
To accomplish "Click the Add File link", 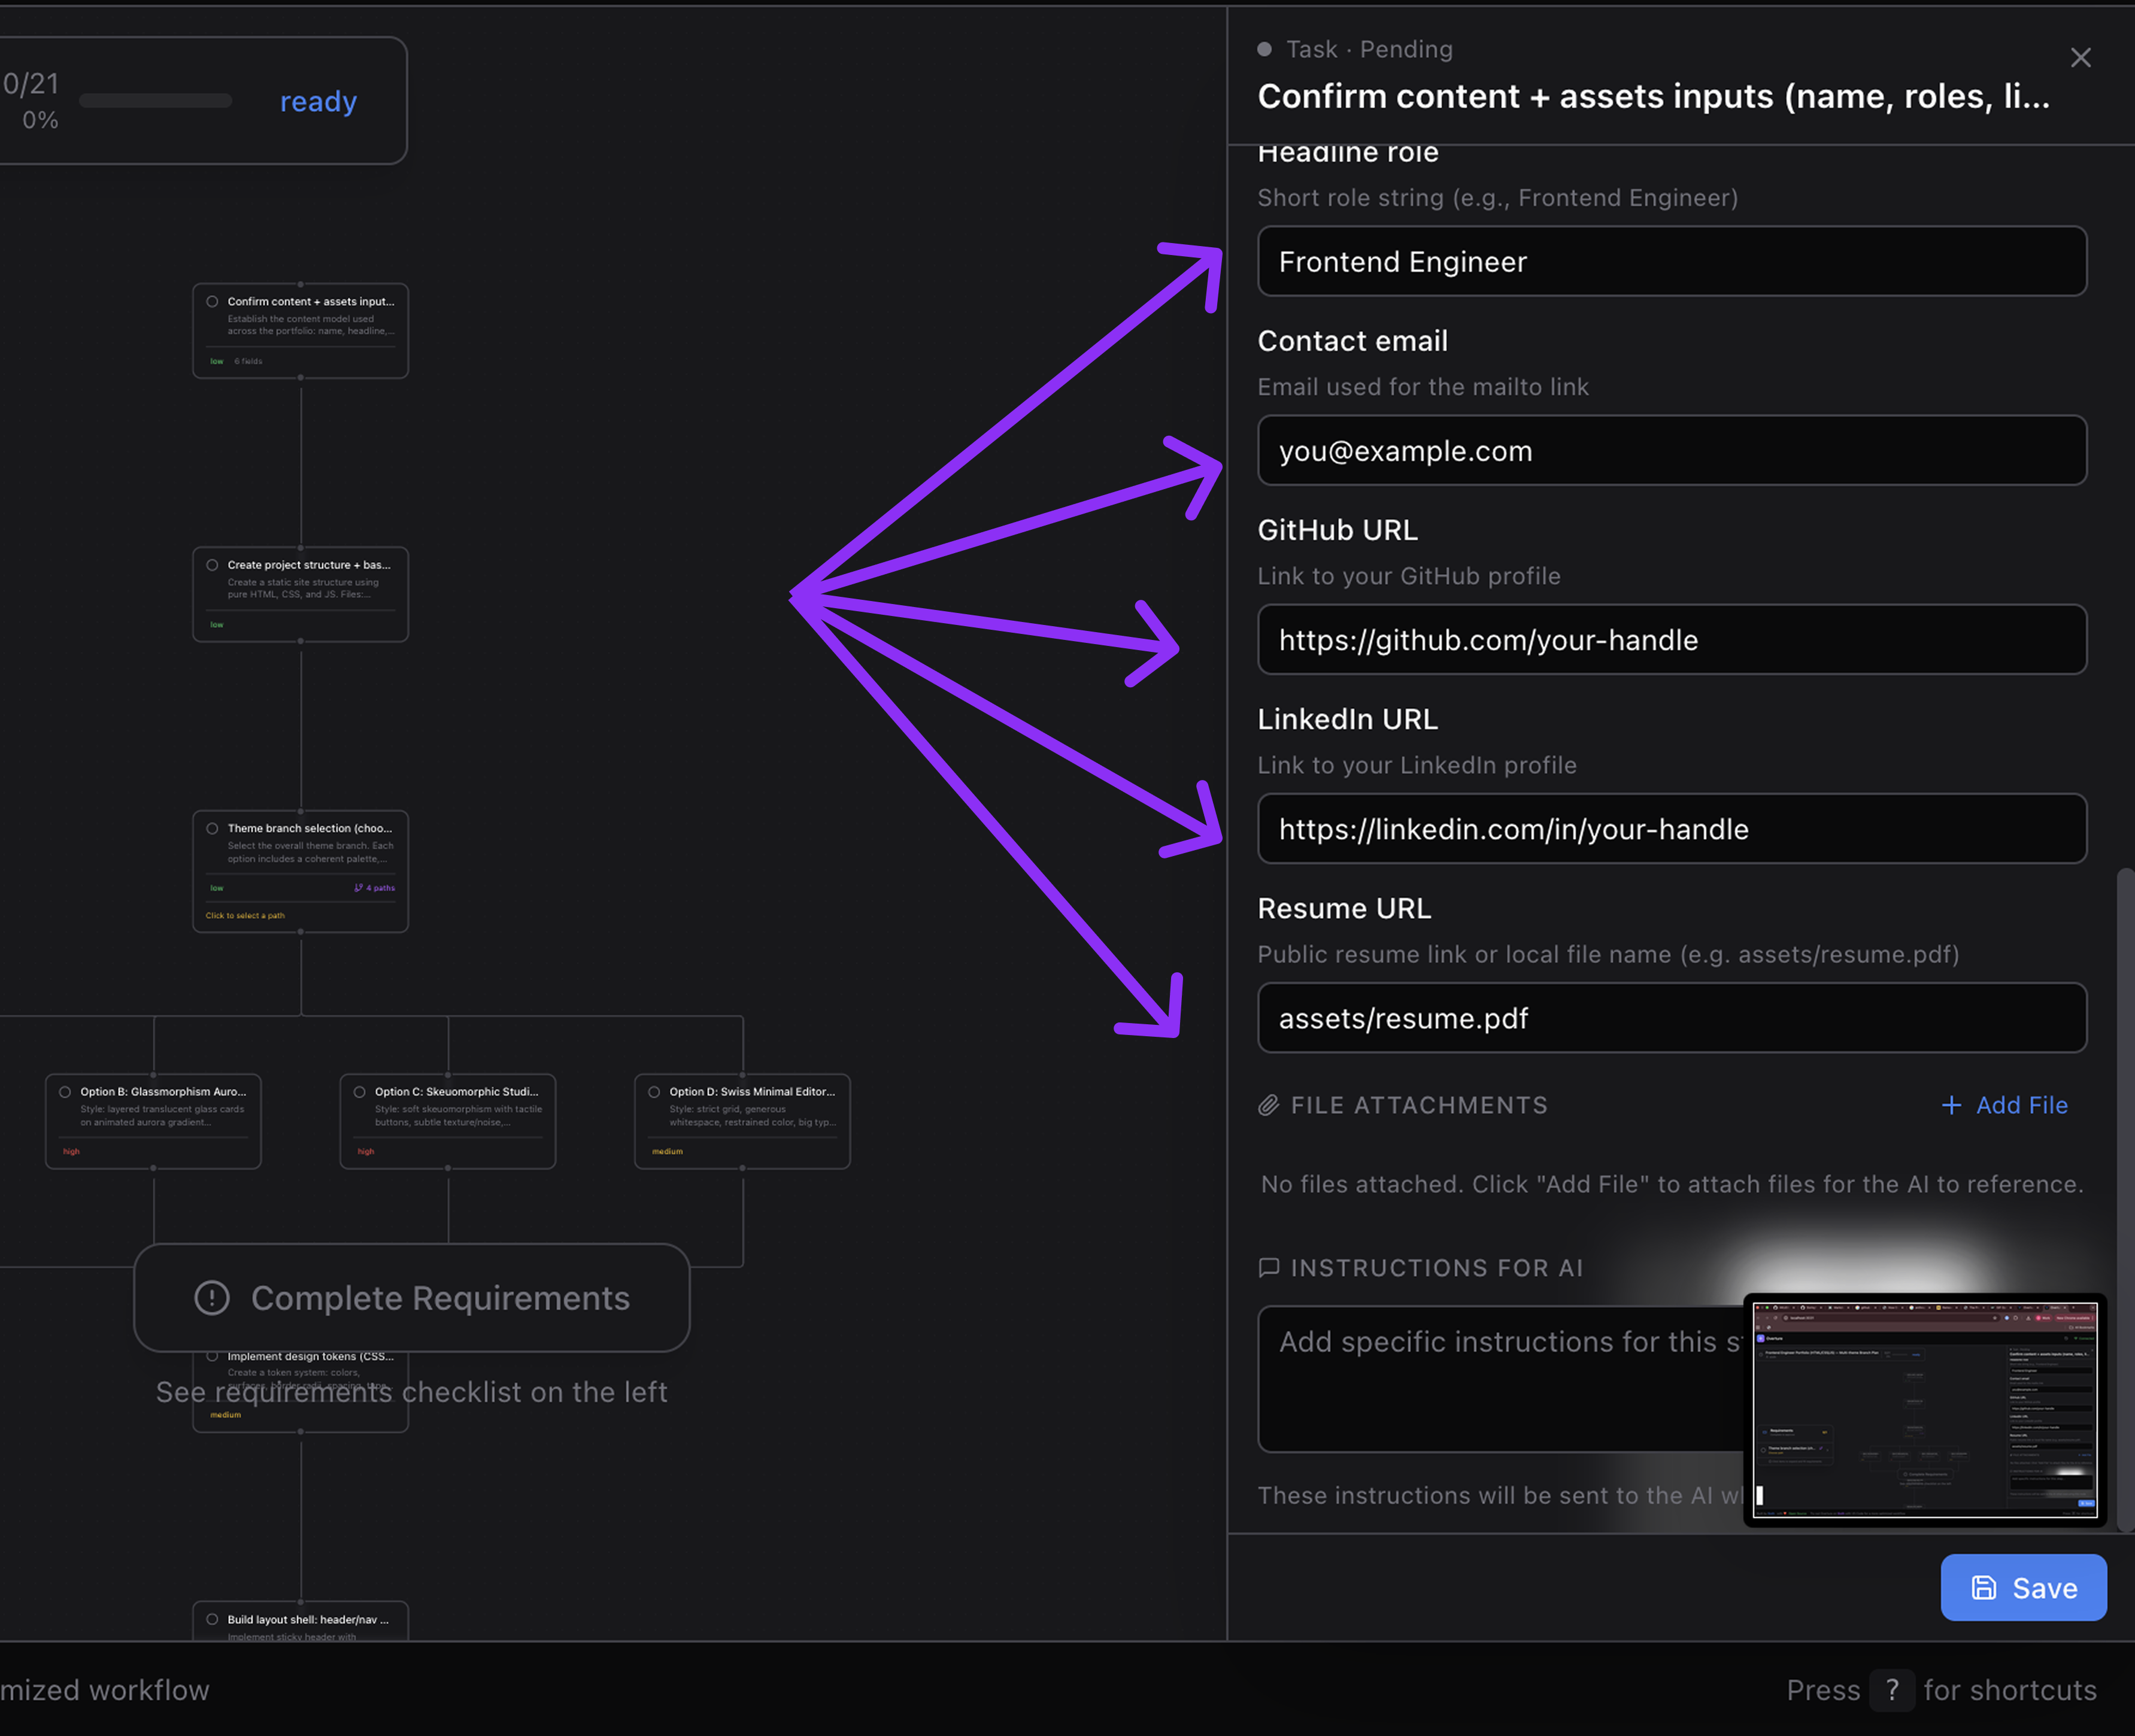I will click(2021, 1105).
